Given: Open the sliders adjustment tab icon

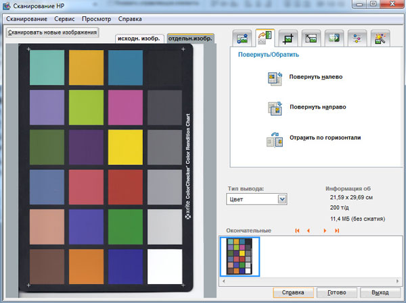Looking at the screenshot, I should (x=357, y=38).
